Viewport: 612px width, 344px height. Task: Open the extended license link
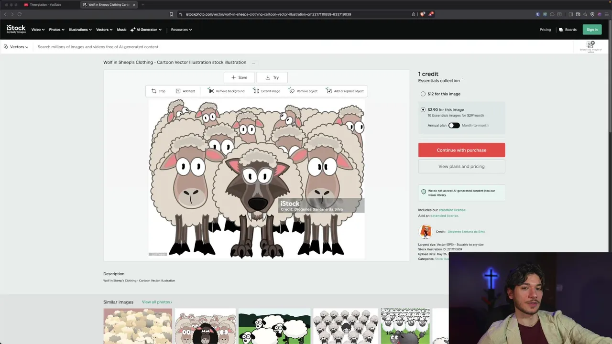(x=444, y=215)
